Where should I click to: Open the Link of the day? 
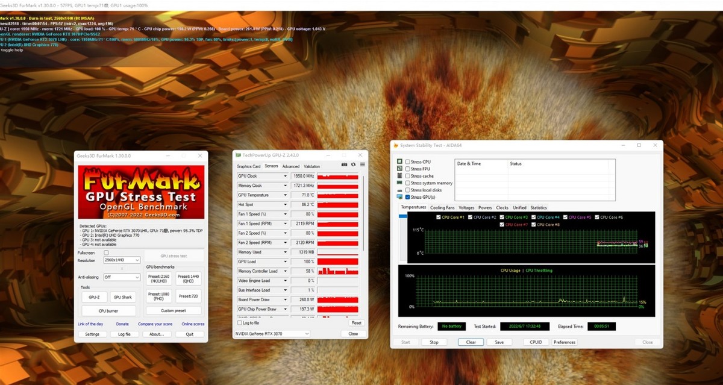click(x=90, y=324)
